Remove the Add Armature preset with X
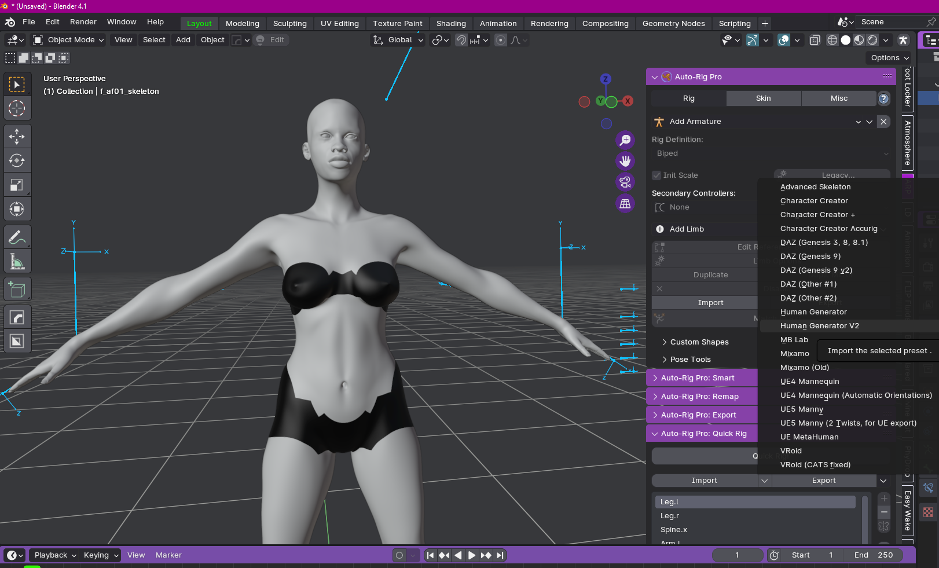This screenshot has width=939, height=568. [x=883, y=122]
